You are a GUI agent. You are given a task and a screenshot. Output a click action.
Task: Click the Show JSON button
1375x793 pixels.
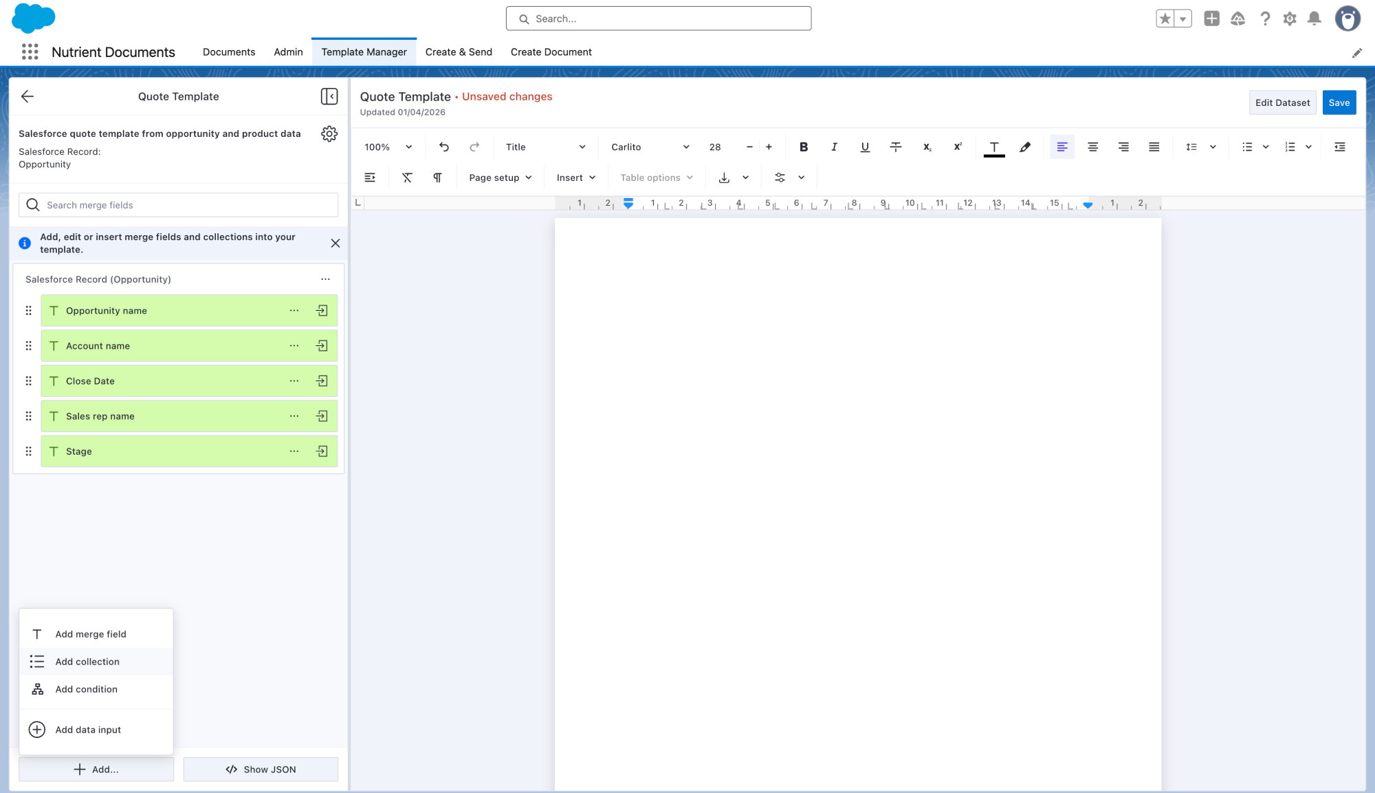(x=261, y=769)
